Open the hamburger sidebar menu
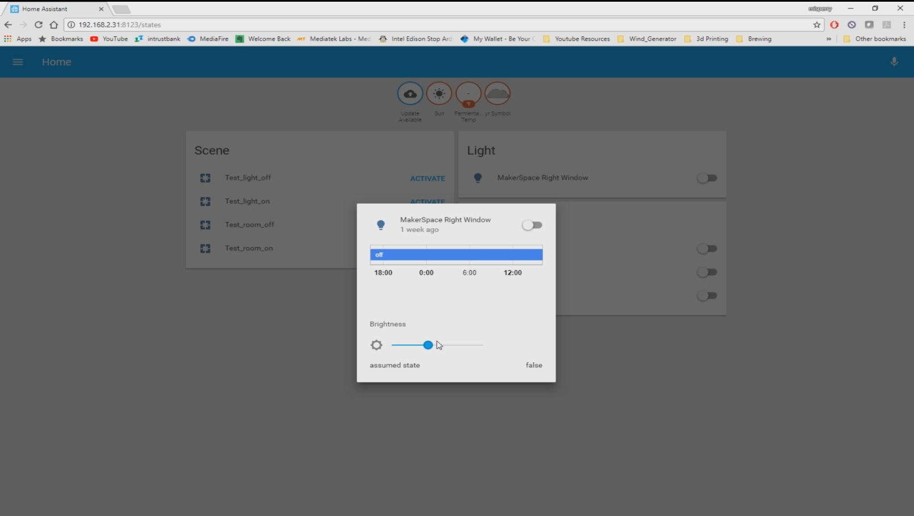The image size is (914, 516). [18, 62]
